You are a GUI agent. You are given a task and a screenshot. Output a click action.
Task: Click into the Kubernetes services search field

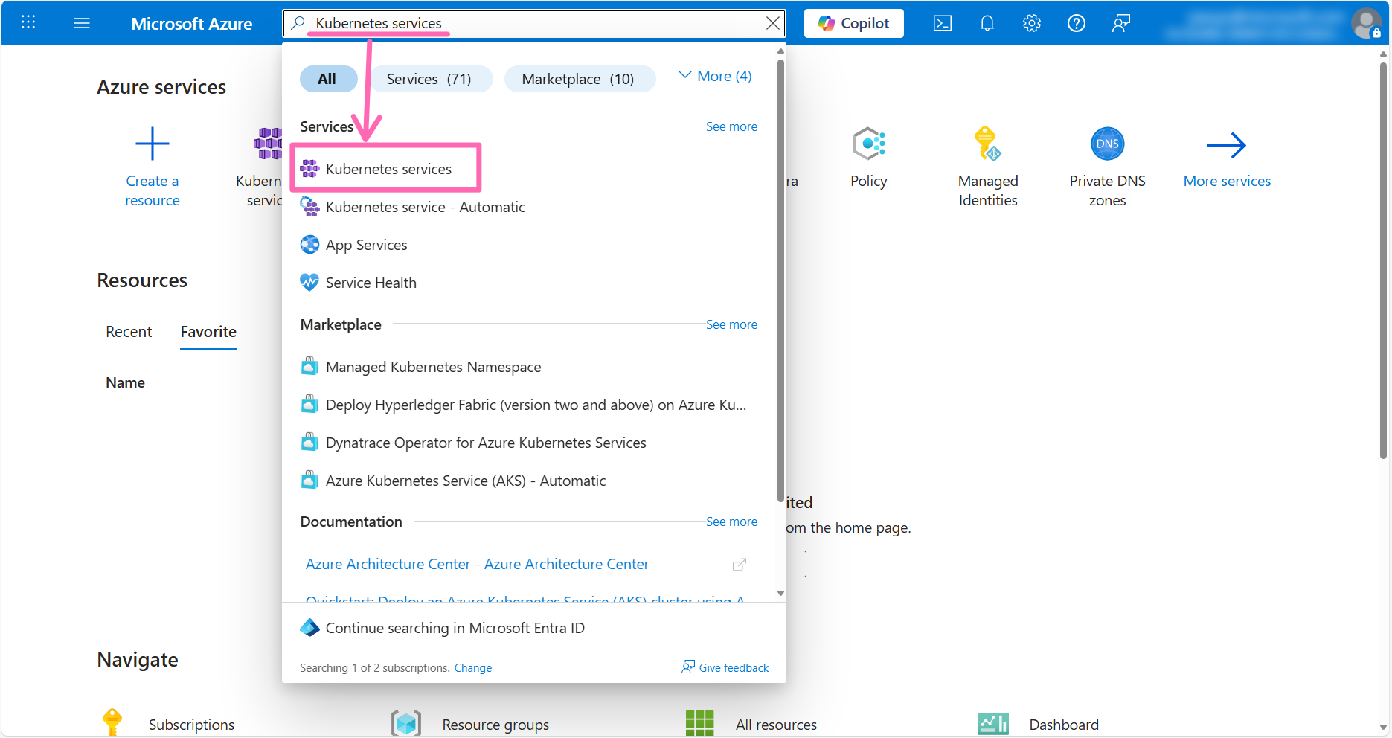521,24
